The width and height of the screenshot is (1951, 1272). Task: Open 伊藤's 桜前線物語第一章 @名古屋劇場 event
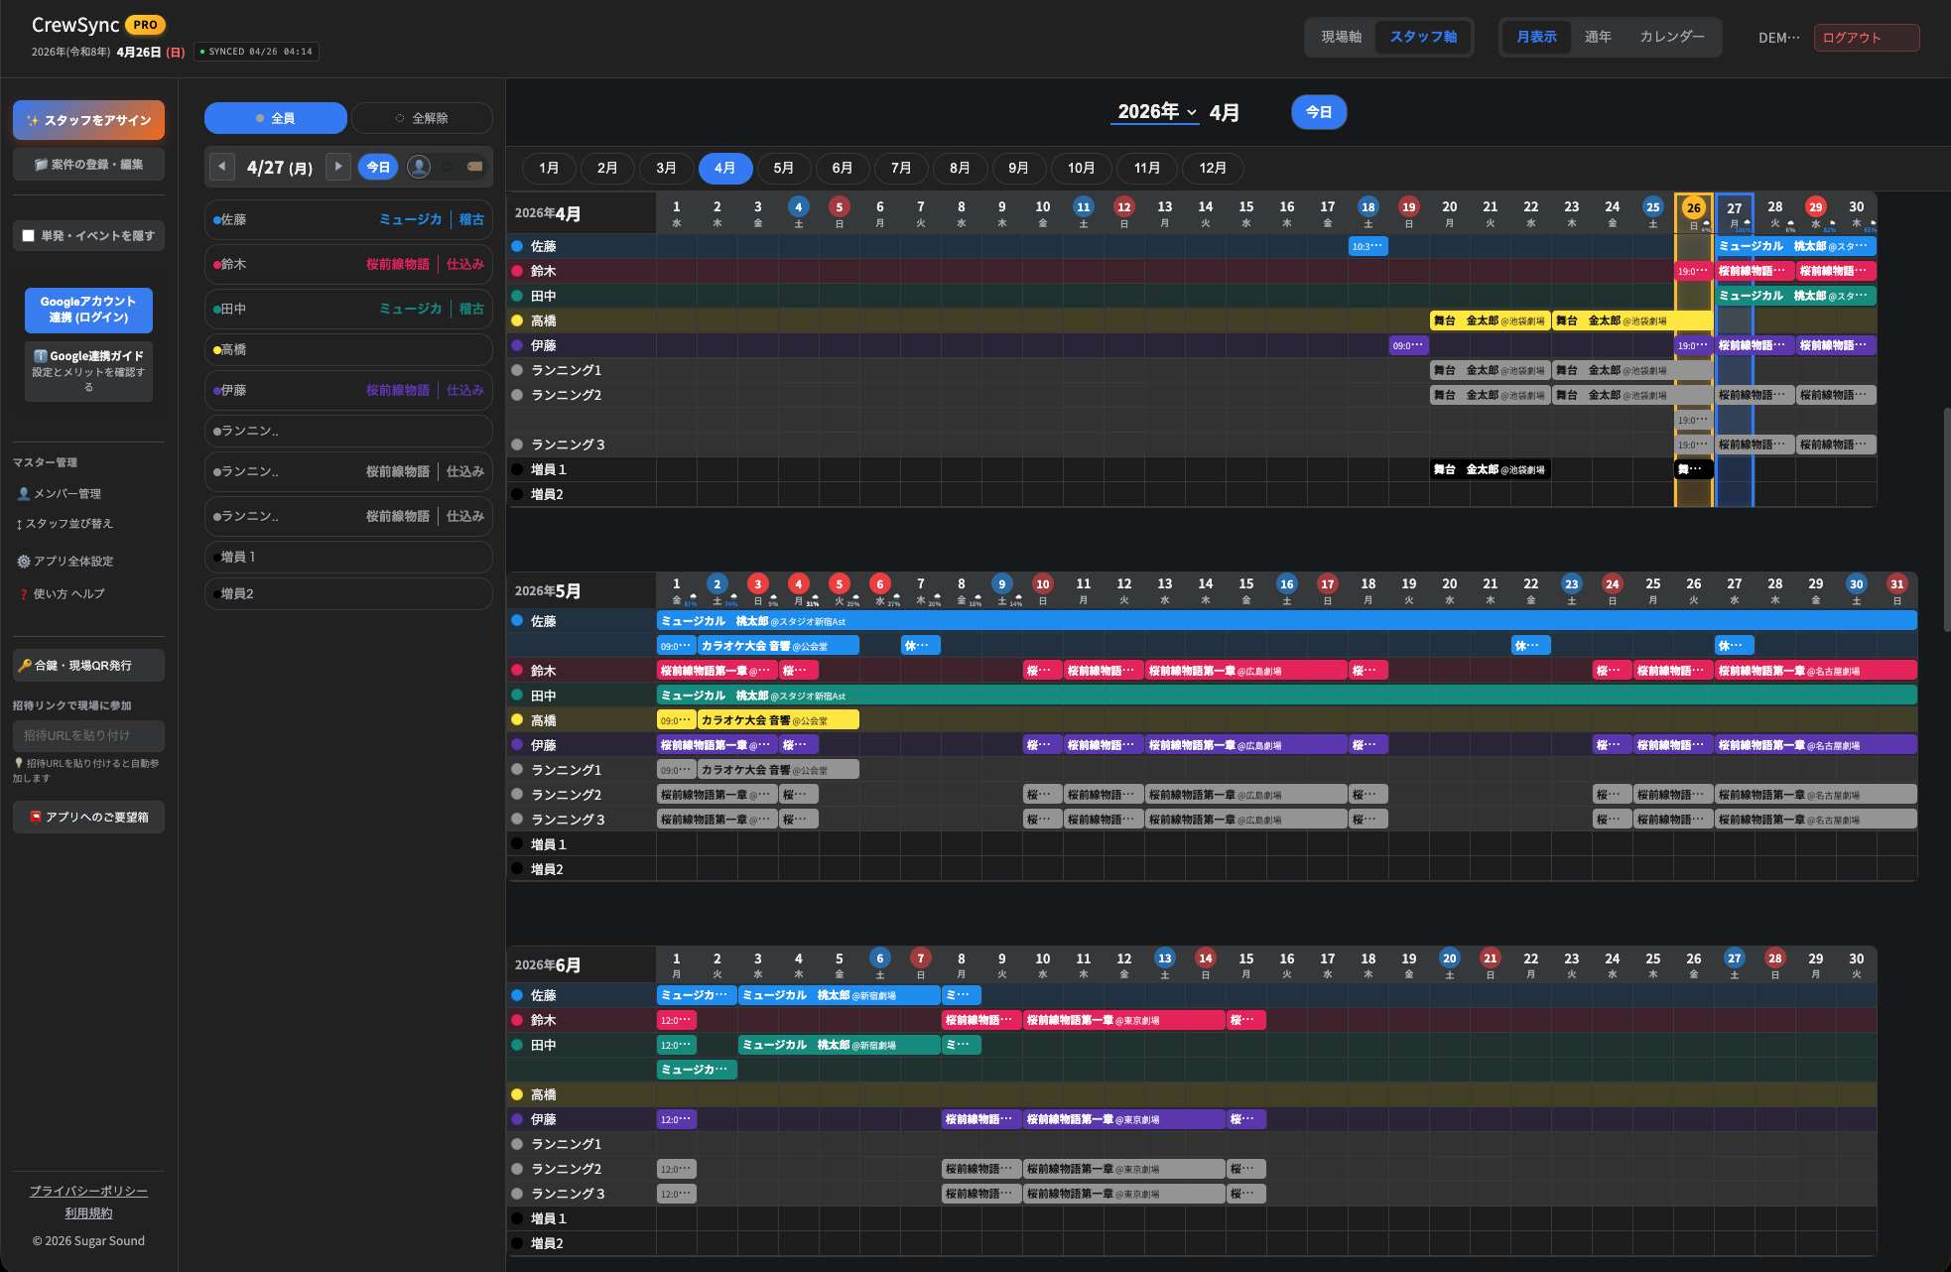coord(1815,745)
